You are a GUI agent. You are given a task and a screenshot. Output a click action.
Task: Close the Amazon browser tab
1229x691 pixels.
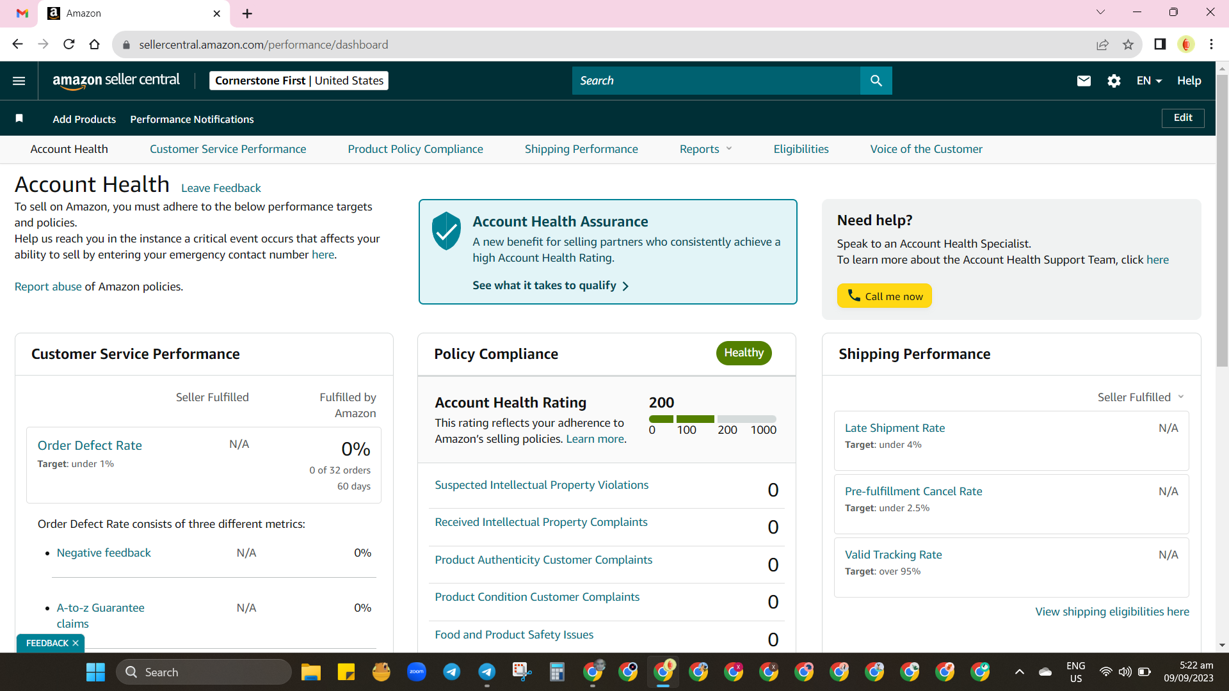pyautogui.click(x=217, y=13)
